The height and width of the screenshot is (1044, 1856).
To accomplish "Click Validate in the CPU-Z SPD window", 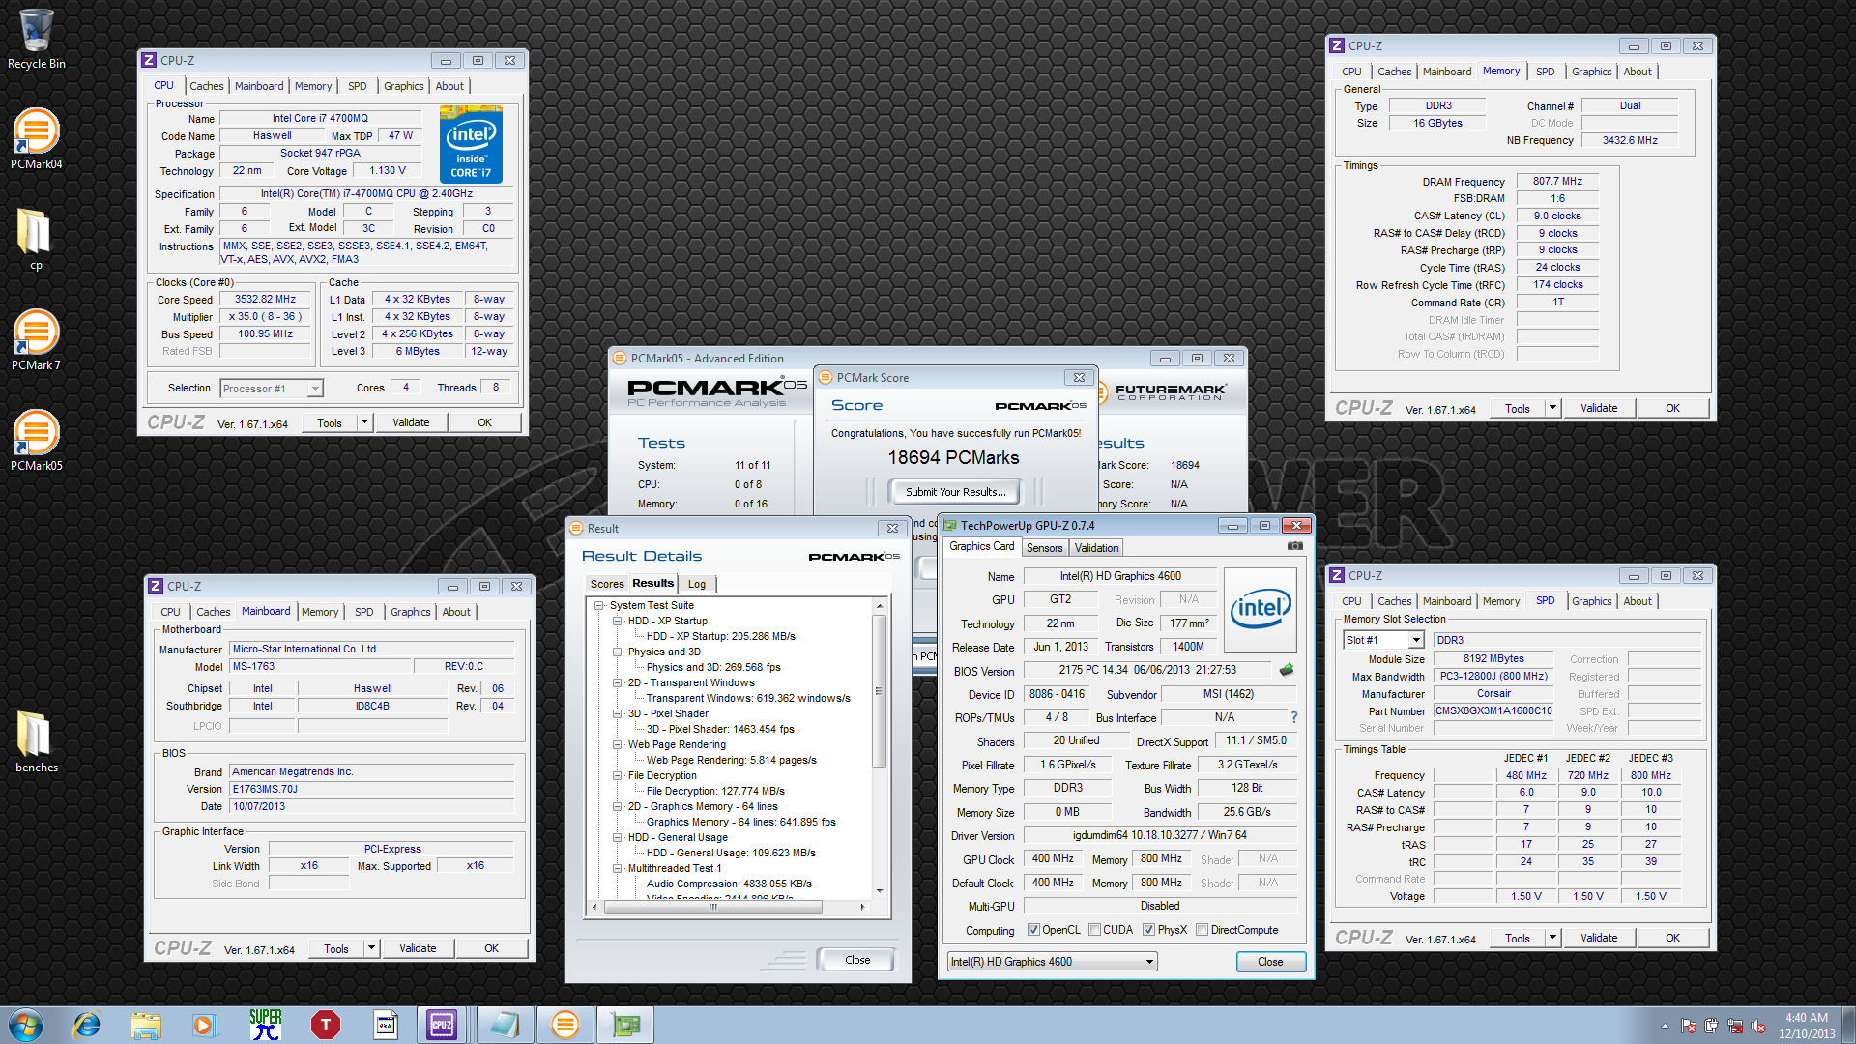I will click(1599, 938).
